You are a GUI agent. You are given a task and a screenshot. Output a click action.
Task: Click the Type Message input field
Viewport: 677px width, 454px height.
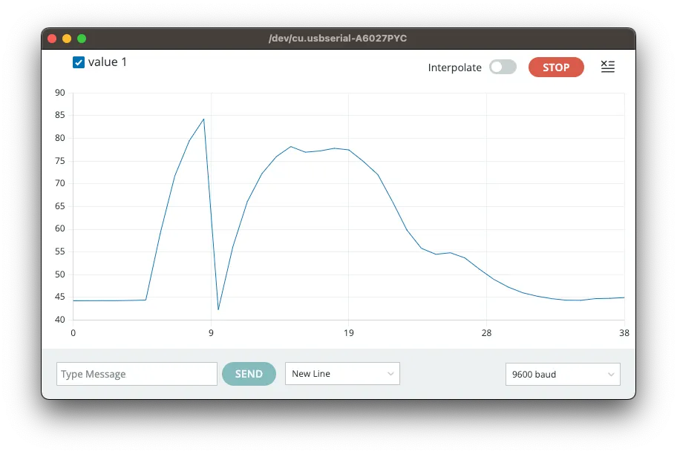coord(137,374)
